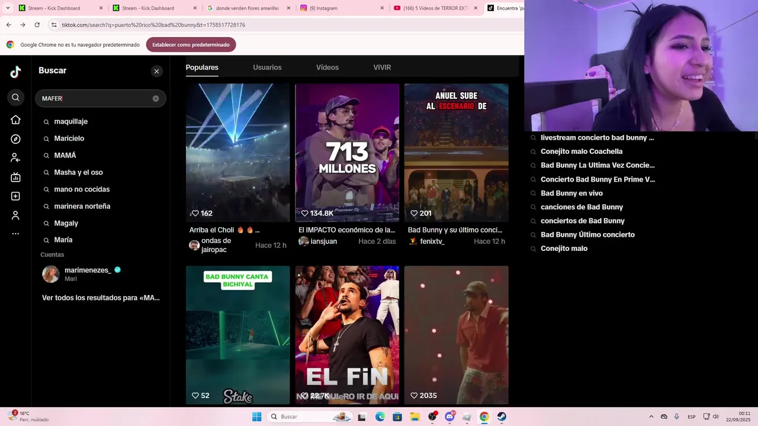Switch to the '(9) Instagram' tab

341,8
